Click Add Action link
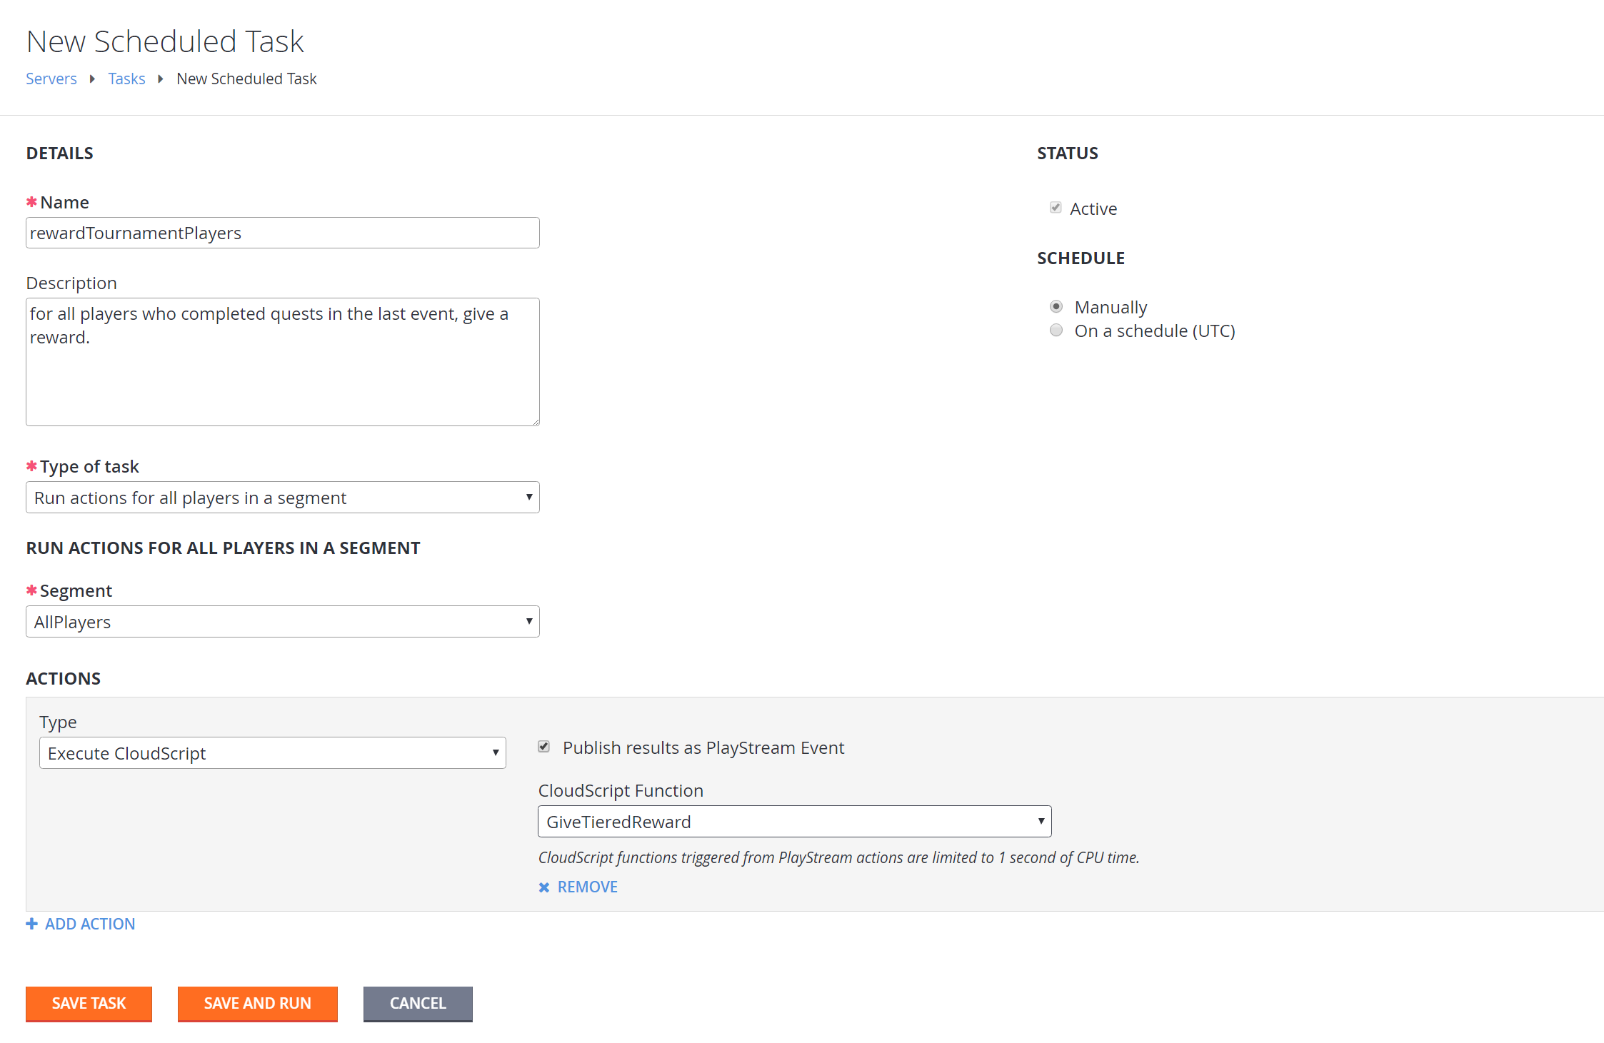This screenshot has width=1604, height=1043. (81, 924)
